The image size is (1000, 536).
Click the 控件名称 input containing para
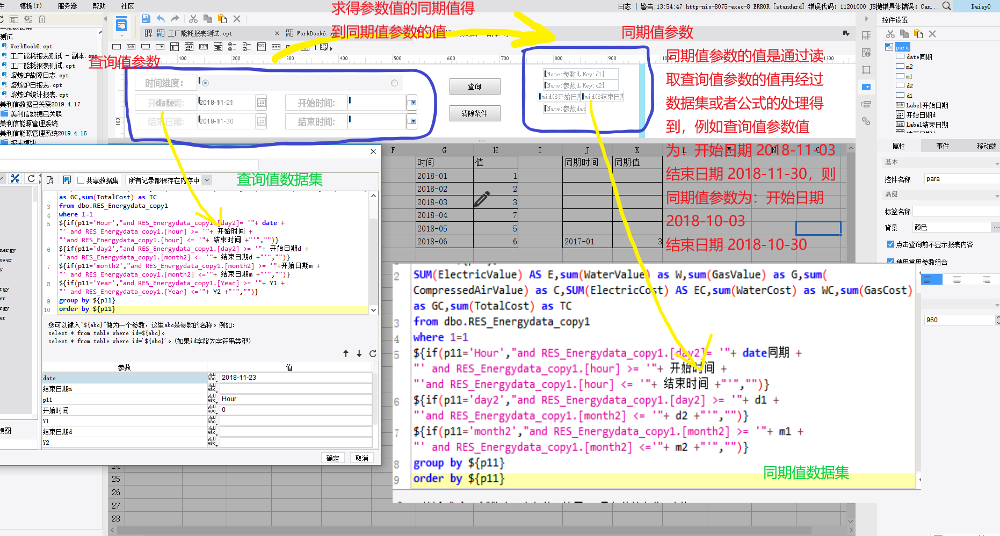[961, 179]
